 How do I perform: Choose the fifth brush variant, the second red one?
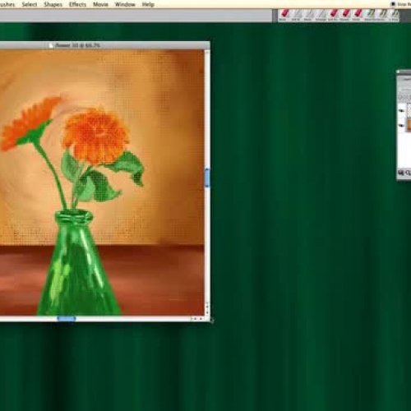coord(333,14)
